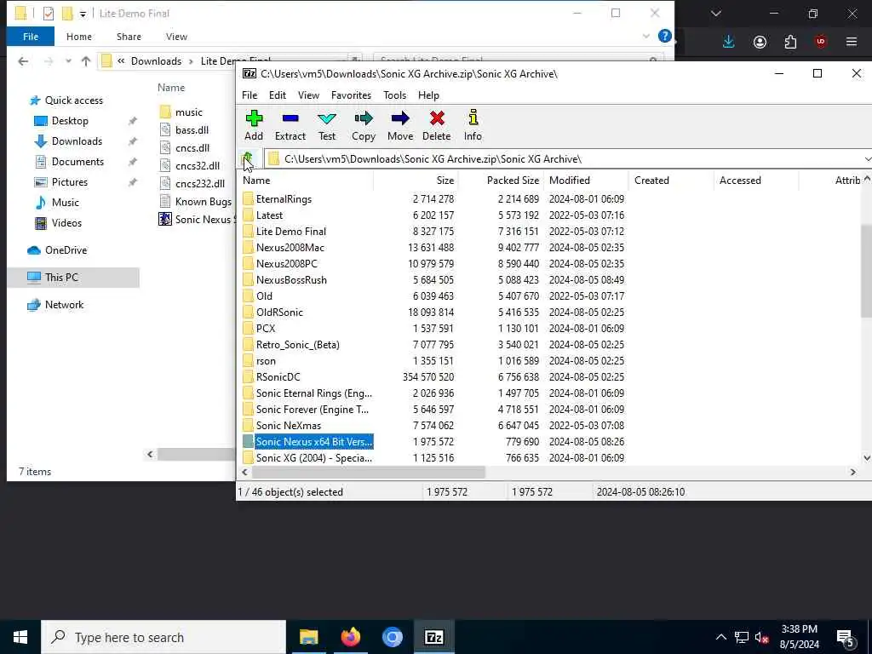
Task: Open Chromium browser from the taskbar
Action: [392, 637]
